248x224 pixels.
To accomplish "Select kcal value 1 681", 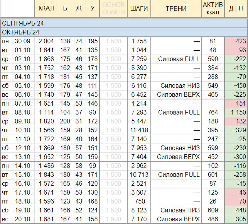I will (x=46, y=219).
